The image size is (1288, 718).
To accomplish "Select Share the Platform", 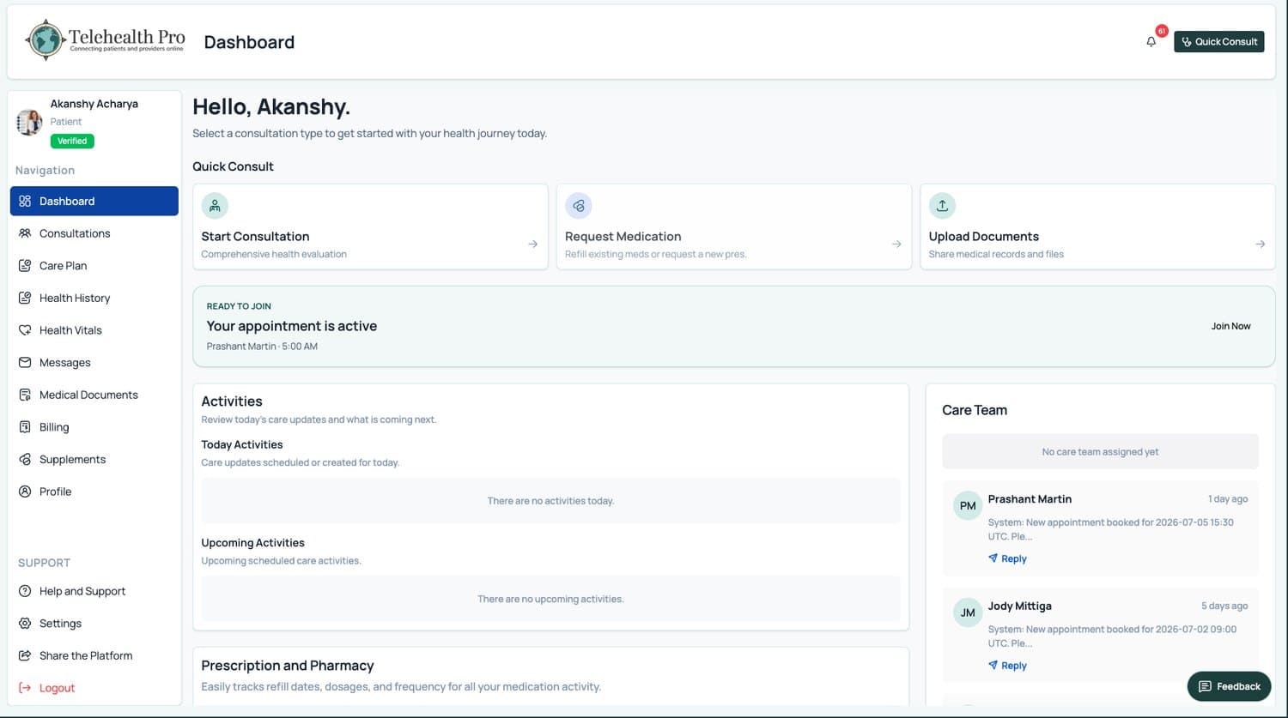I will point(94,655).
